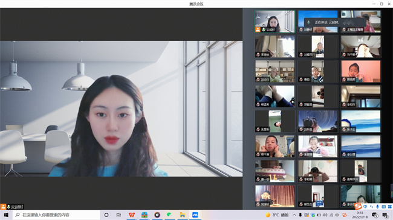Open the clock showing 9:18 date flyout
Screen dimensions: 393x220
[x=360, y=215]
